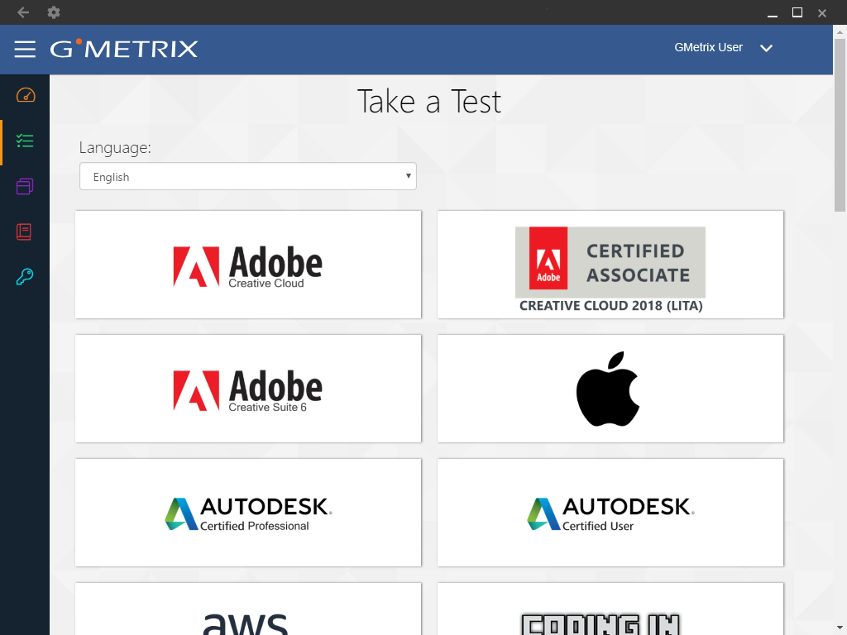847x635 pixels.
Task: Click the GMetrix User name
Action: pos(708,47)
